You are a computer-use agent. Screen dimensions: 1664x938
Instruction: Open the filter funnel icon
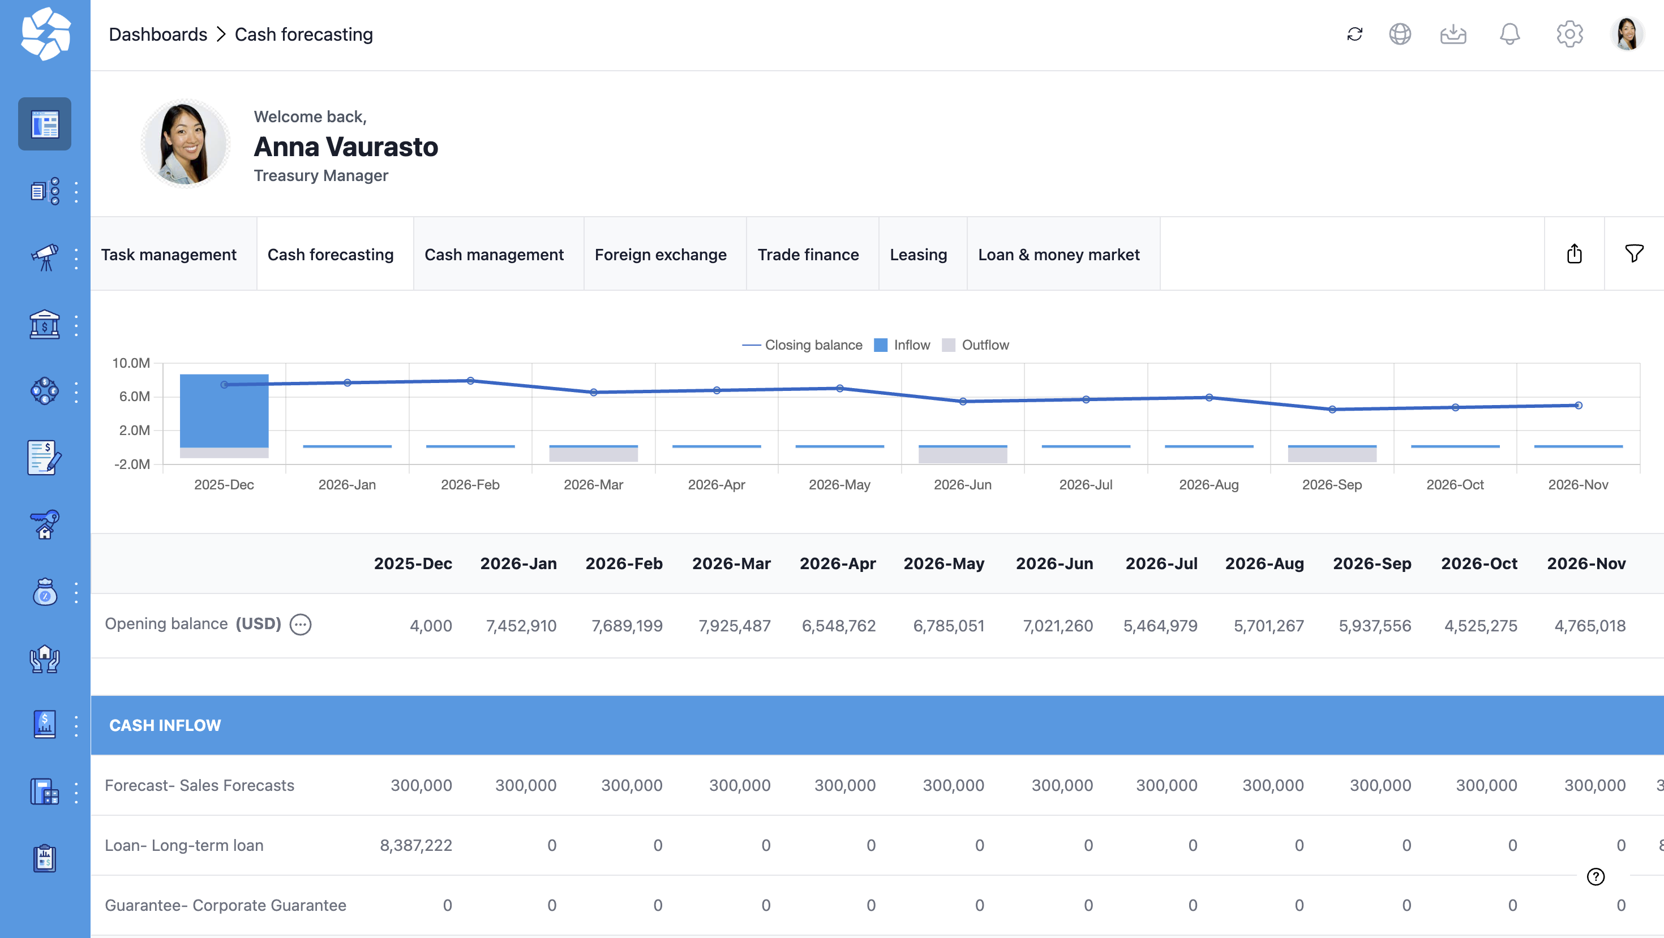click(x=1635, y=253)
